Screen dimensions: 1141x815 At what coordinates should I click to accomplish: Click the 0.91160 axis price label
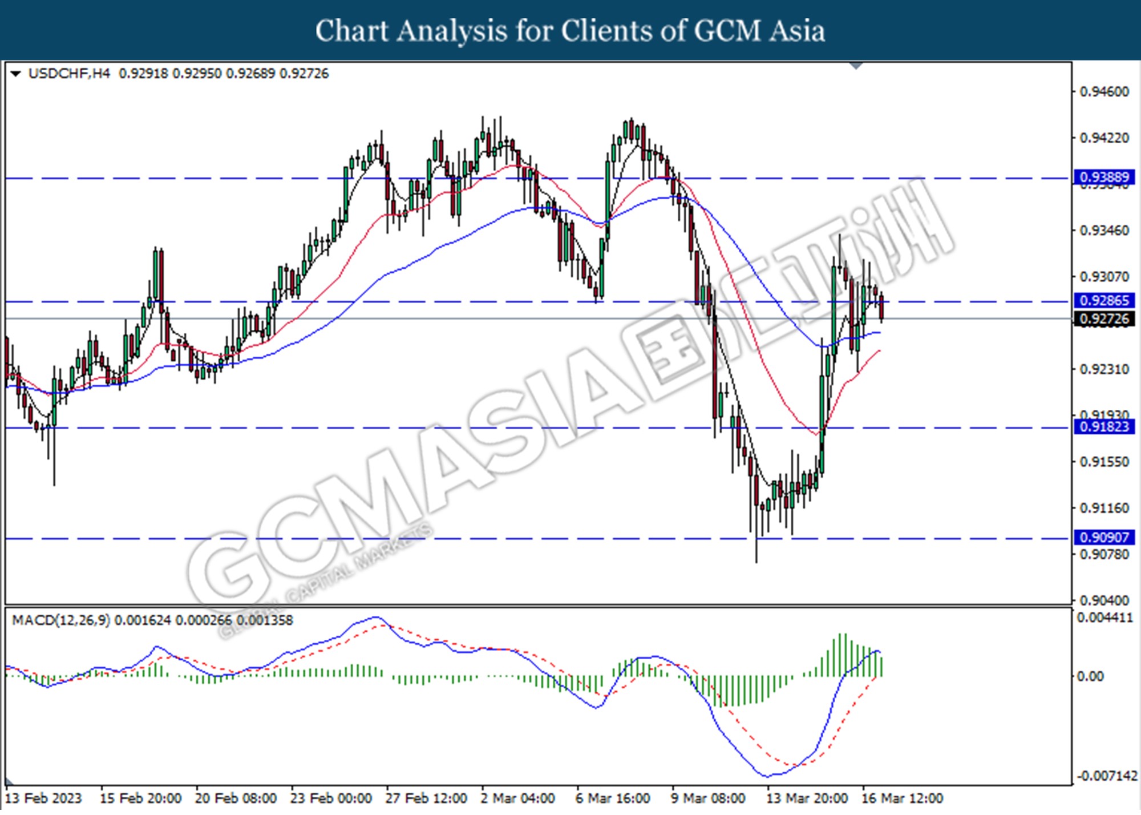click(1104, 508)
